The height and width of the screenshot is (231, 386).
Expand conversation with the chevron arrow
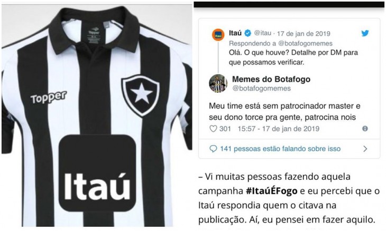point(365,149)
